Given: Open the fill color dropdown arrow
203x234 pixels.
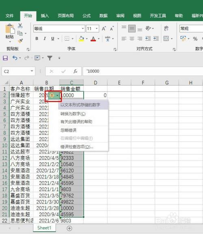Looking at the screenshot, I should click(86, 39).
